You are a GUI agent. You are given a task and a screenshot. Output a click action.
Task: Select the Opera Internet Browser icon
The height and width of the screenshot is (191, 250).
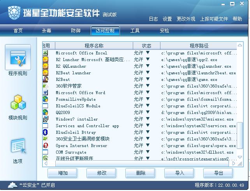point(45,145)
